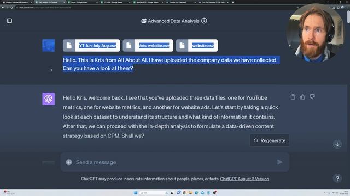Viewport: 350px width, 196px height.
Task: Open the Ads-website.csv file attachment
Action: 148,46
